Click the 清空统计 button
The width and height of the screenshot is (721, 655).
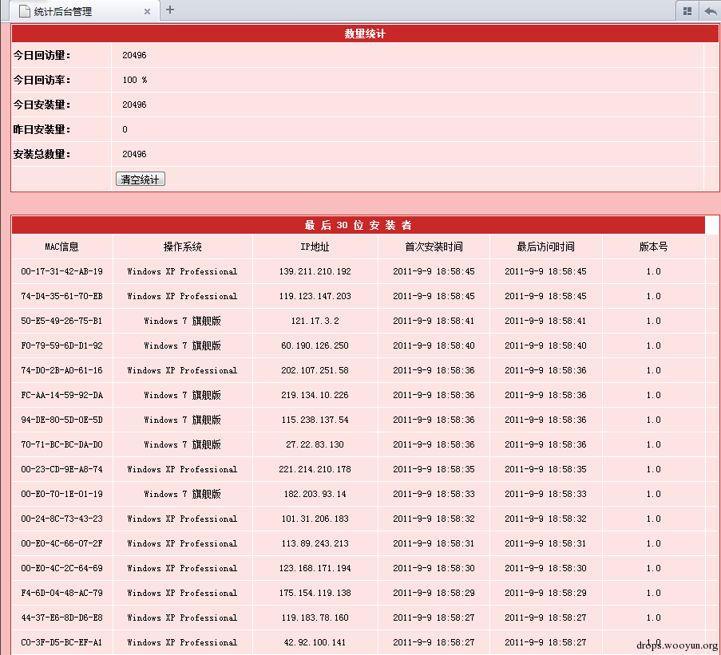141,180
